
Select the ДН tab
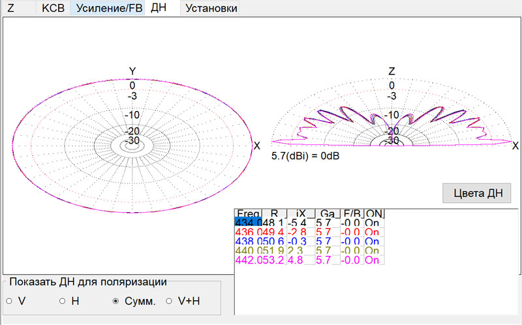(159, 8)
